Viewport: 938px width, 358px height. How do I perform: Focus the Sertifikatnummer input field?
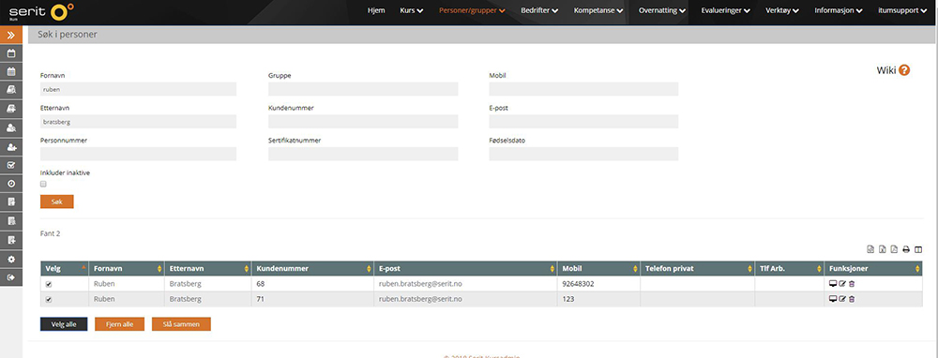click(x=363, y=154)
